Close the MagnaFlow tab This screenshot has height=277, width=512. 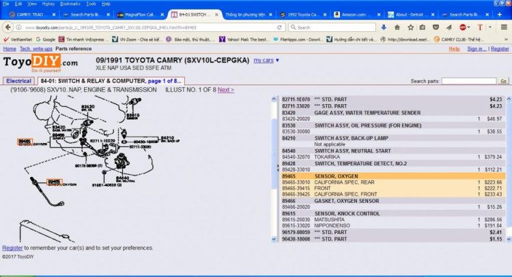point(162,15)
